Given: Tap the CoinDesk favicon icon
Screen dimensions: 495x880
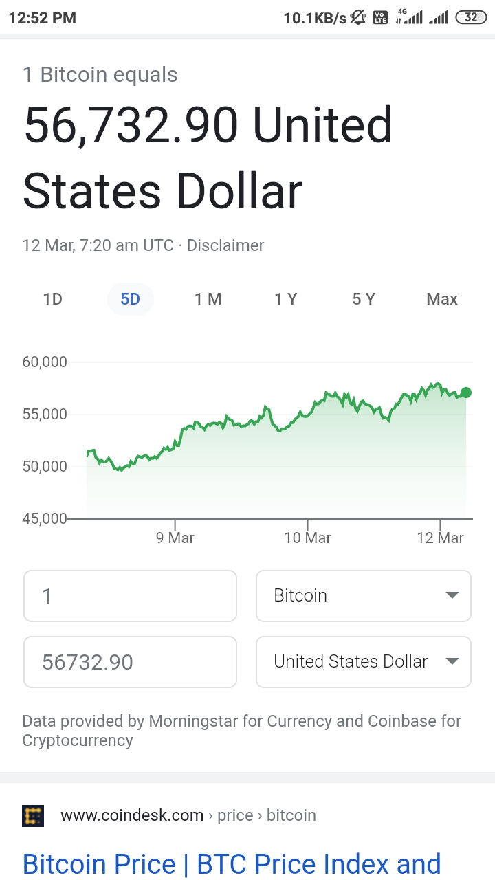Looking at the screenshot, I should [33, 815].
